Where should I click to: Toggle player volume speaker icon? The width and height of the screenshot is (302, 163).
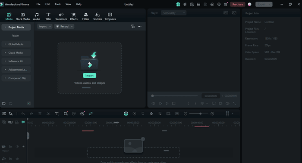click(227, 104)
